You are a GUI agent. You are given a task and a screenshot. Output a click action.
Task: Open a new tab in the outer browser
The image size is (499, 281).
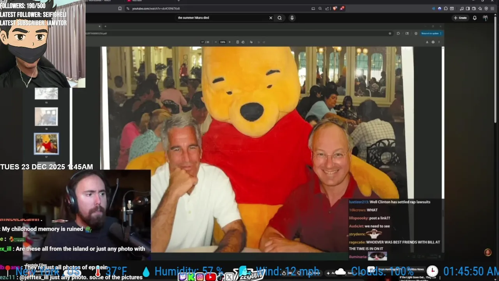tap(179, 1)
